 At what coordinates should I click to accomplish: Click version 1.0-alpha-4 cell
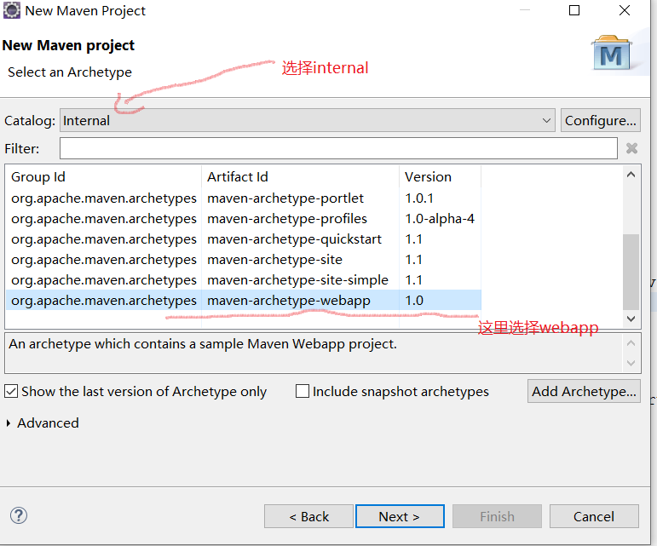440,219
